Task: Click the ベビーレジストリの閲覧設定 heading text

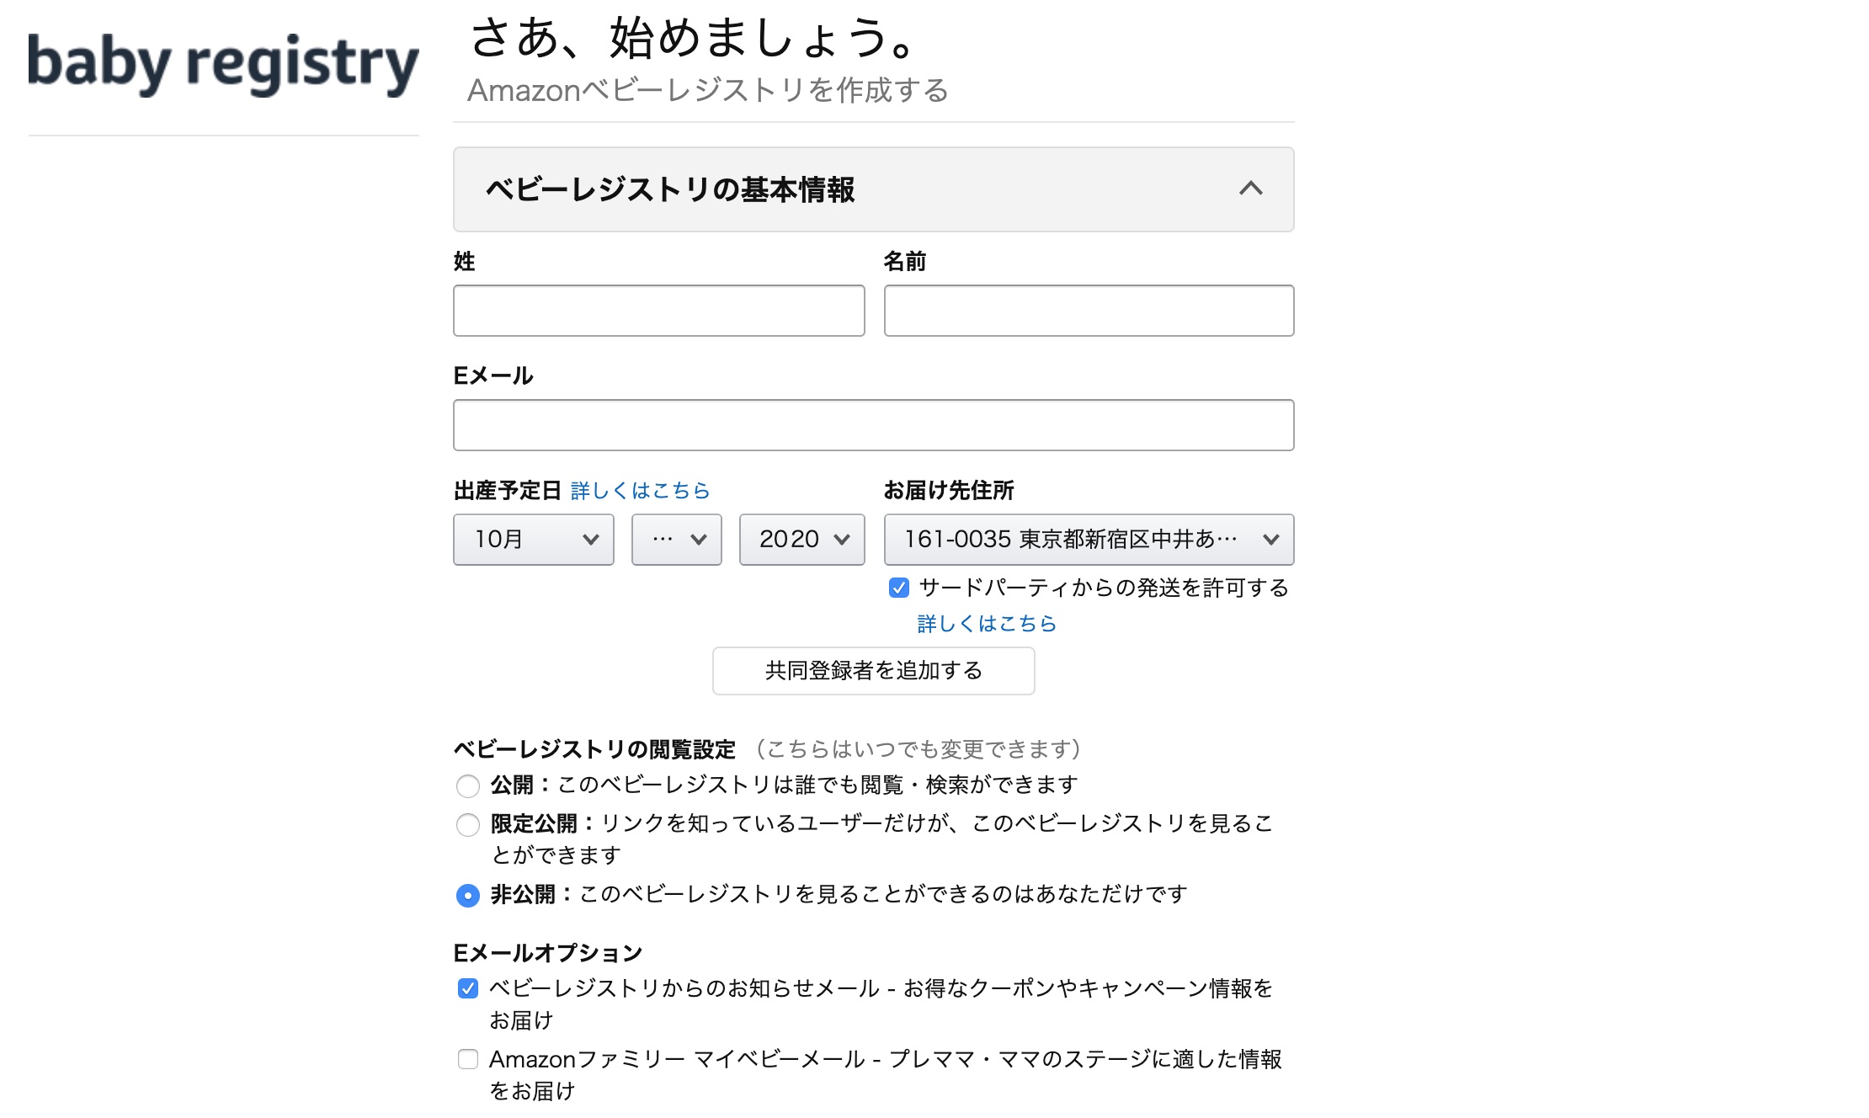Action: [594, 749]
